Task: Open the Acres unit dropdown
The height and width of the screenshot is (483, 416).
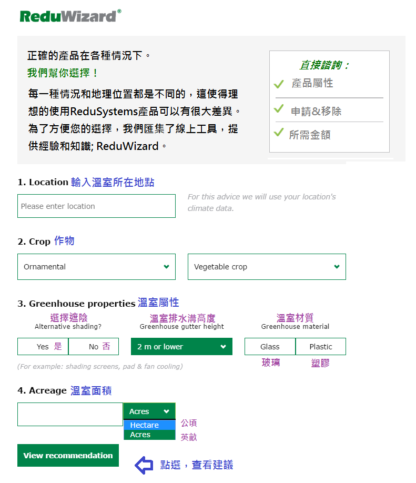Action: 149,411
